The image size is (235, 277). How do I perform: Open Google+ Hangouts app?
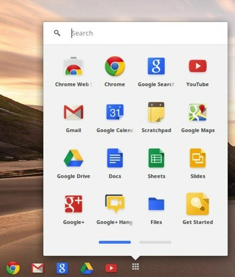pos(115,204)
